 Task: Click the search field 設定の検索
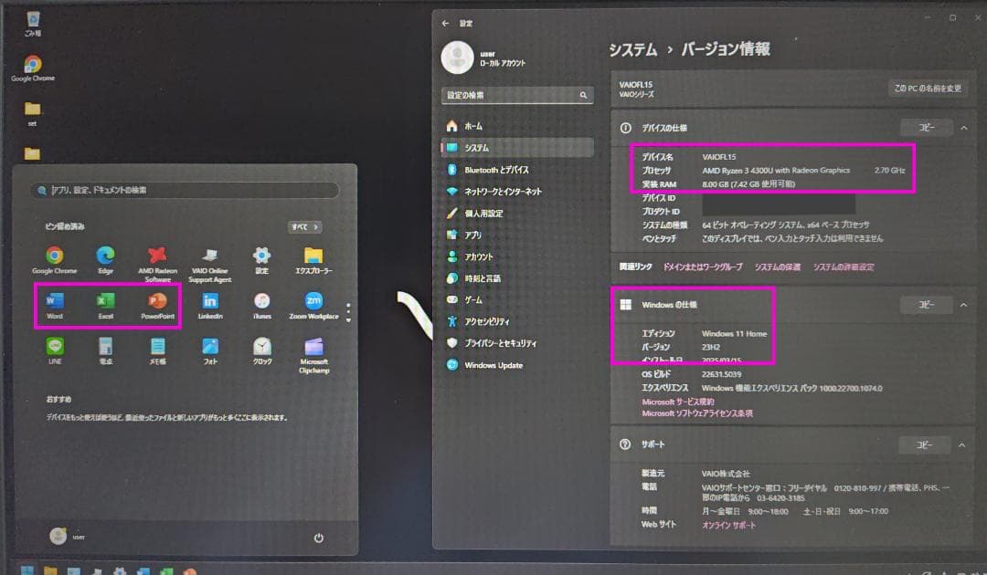[x=516, y=95]
